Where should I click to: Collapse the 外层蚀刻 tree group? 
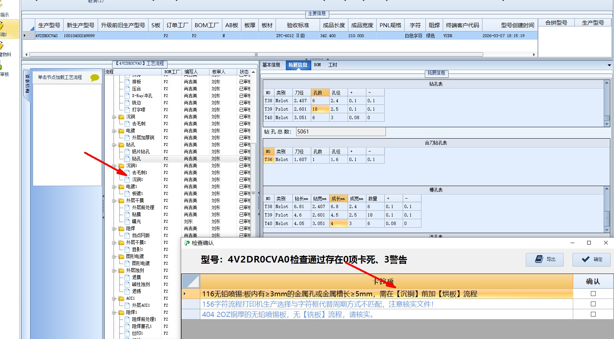(114, 271)
